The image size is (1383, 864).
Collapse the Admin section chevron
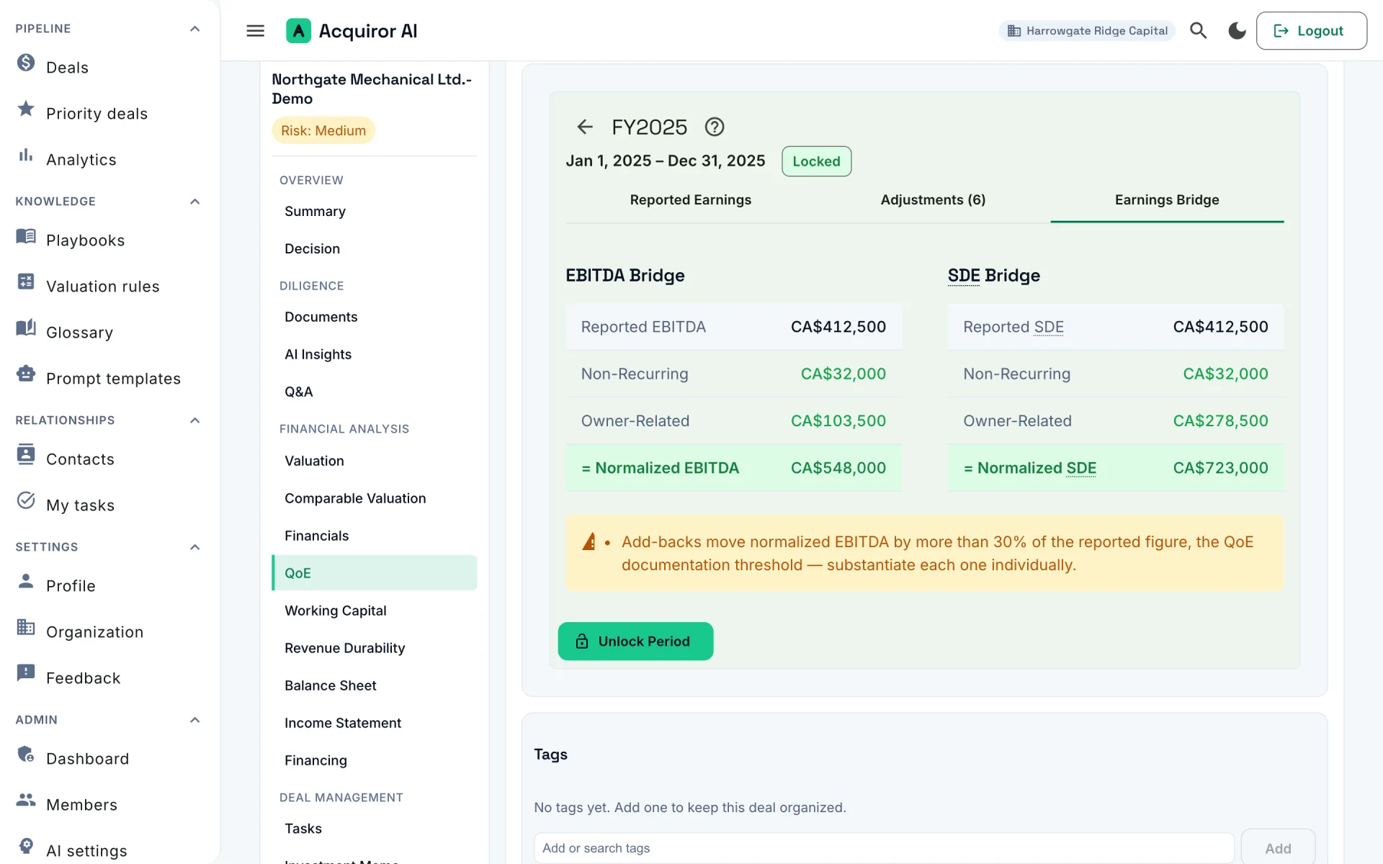(x=194, y=720)
